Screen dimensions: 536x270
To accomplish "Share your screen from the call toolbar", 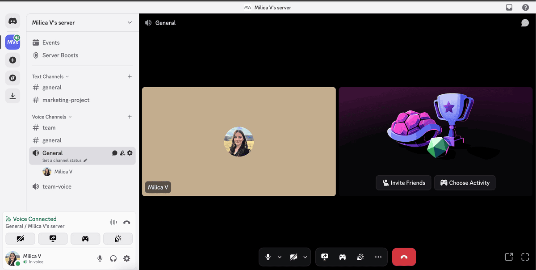I will [x=325, y=257].
